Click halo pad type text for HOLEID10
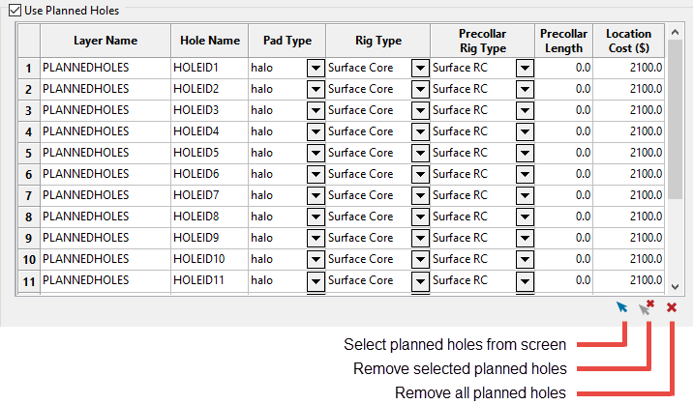Screen dimensions: 693x405 pos(261,259)
